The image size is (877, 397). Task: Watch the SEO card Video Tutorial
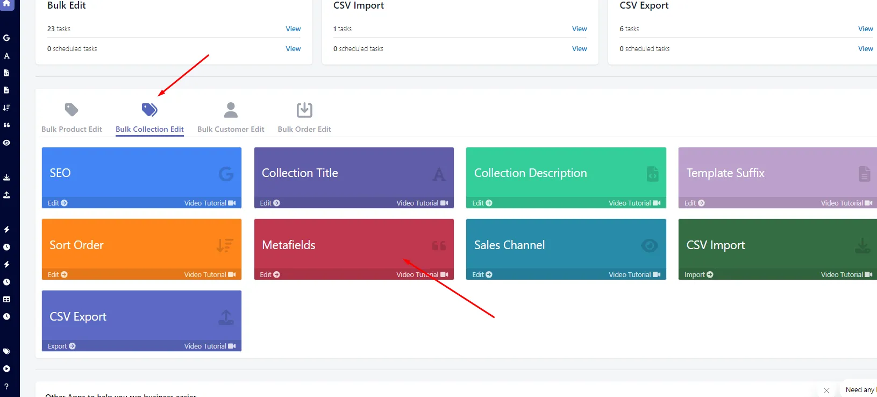[210, 203]
